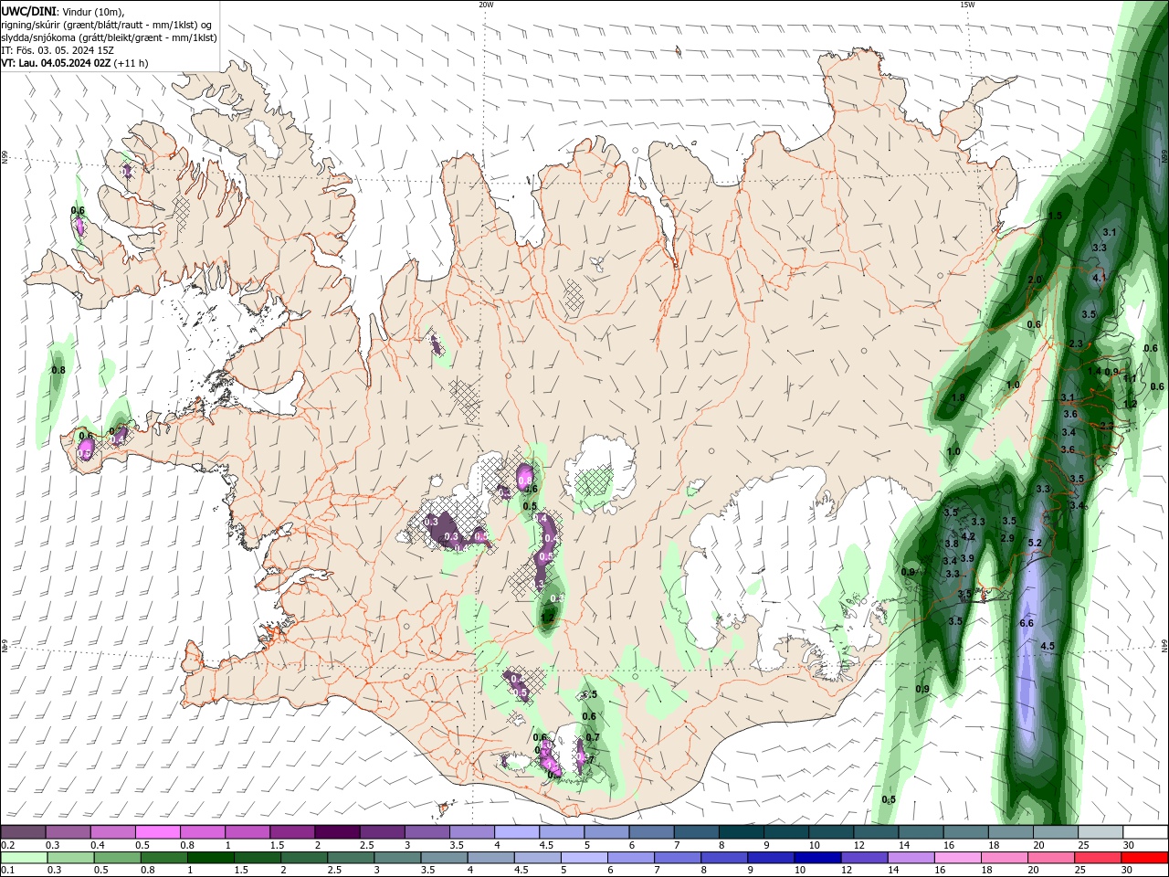This screenshot has width=1169, height=877.
Task: Click the '6.6' precipitation value on map
Action: (x=1026, y=623)
